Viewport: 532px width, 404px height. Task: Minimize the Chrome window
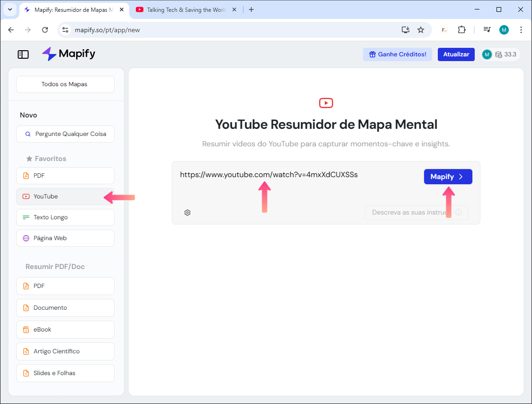(477, 9)
